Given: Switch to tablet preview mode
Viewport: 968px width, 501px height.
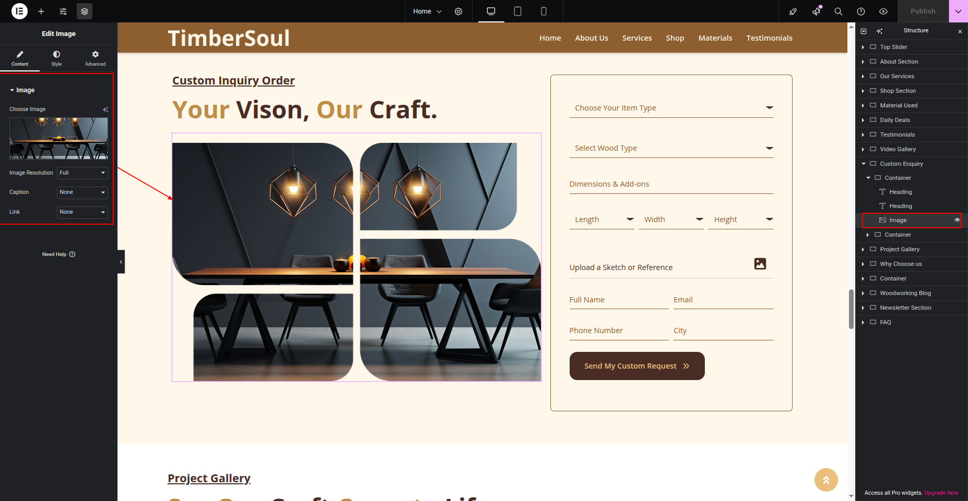Looking at the screenshot, I should 517,11.
